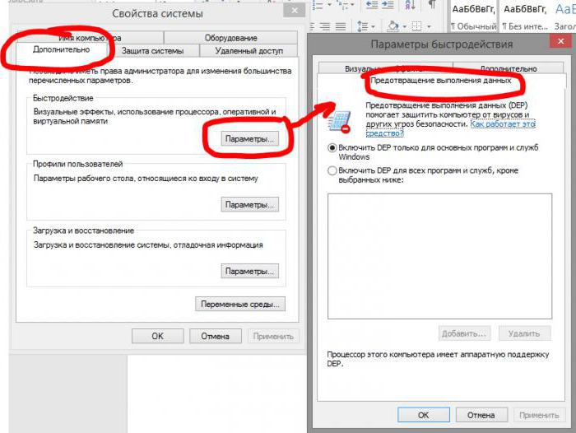Image resolution: width=576 pixels, height=433 pixels.
Task: Open Переменные среды button
Action: pyautogui.click(x=240, y=305)
